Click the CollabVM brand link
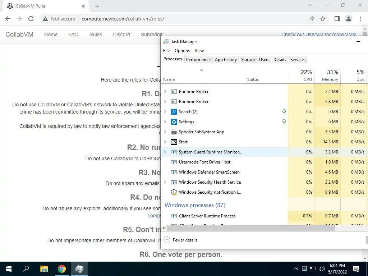Image resolution: width=368 pixels, height=276 pixels. 19,34
